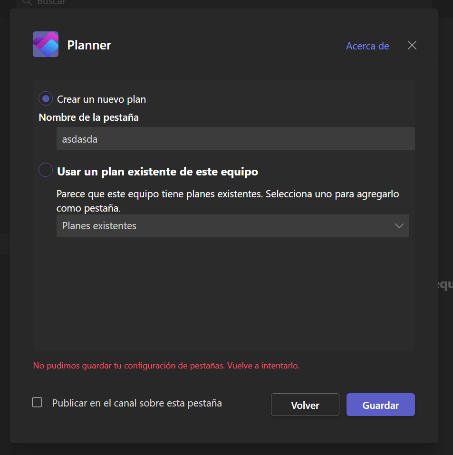Select Usar un plan existente radio button

click(x=46, y=170)
